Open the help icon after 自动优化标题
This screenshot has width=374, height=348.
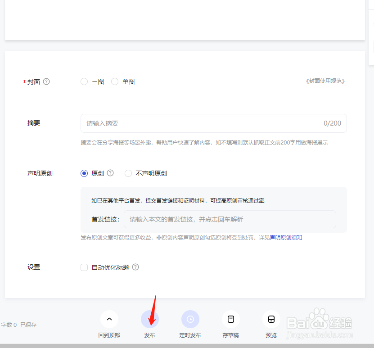pos(135,267)
